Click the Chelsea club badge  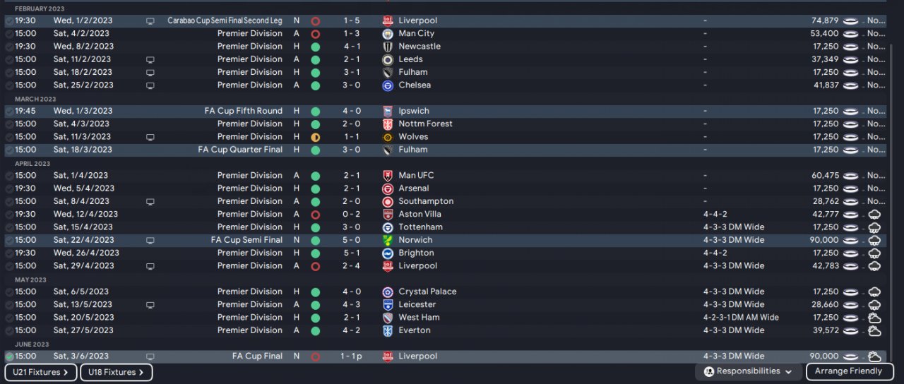coord(387,85)
